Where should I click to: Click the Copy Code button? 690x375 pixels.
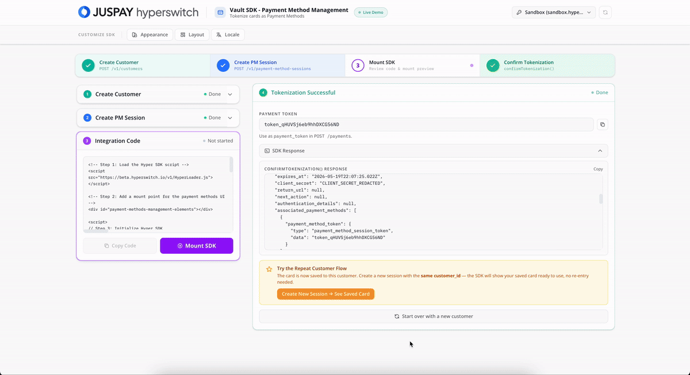pyautogui.click(x=120, y=246)
